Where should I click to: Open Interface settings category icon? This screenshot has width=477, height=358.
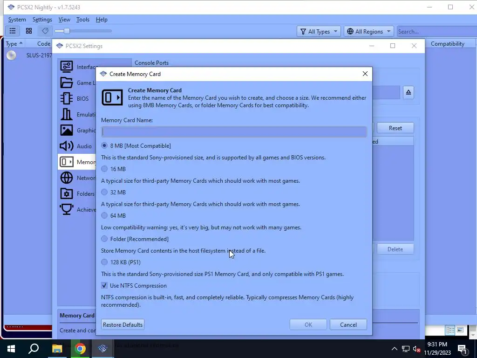(x=66, y=67)
